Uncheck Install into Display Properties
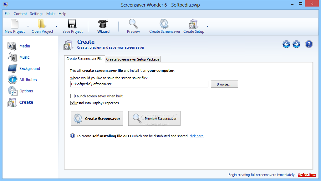Screen dimensions: 321x181 tap(72, 103)
